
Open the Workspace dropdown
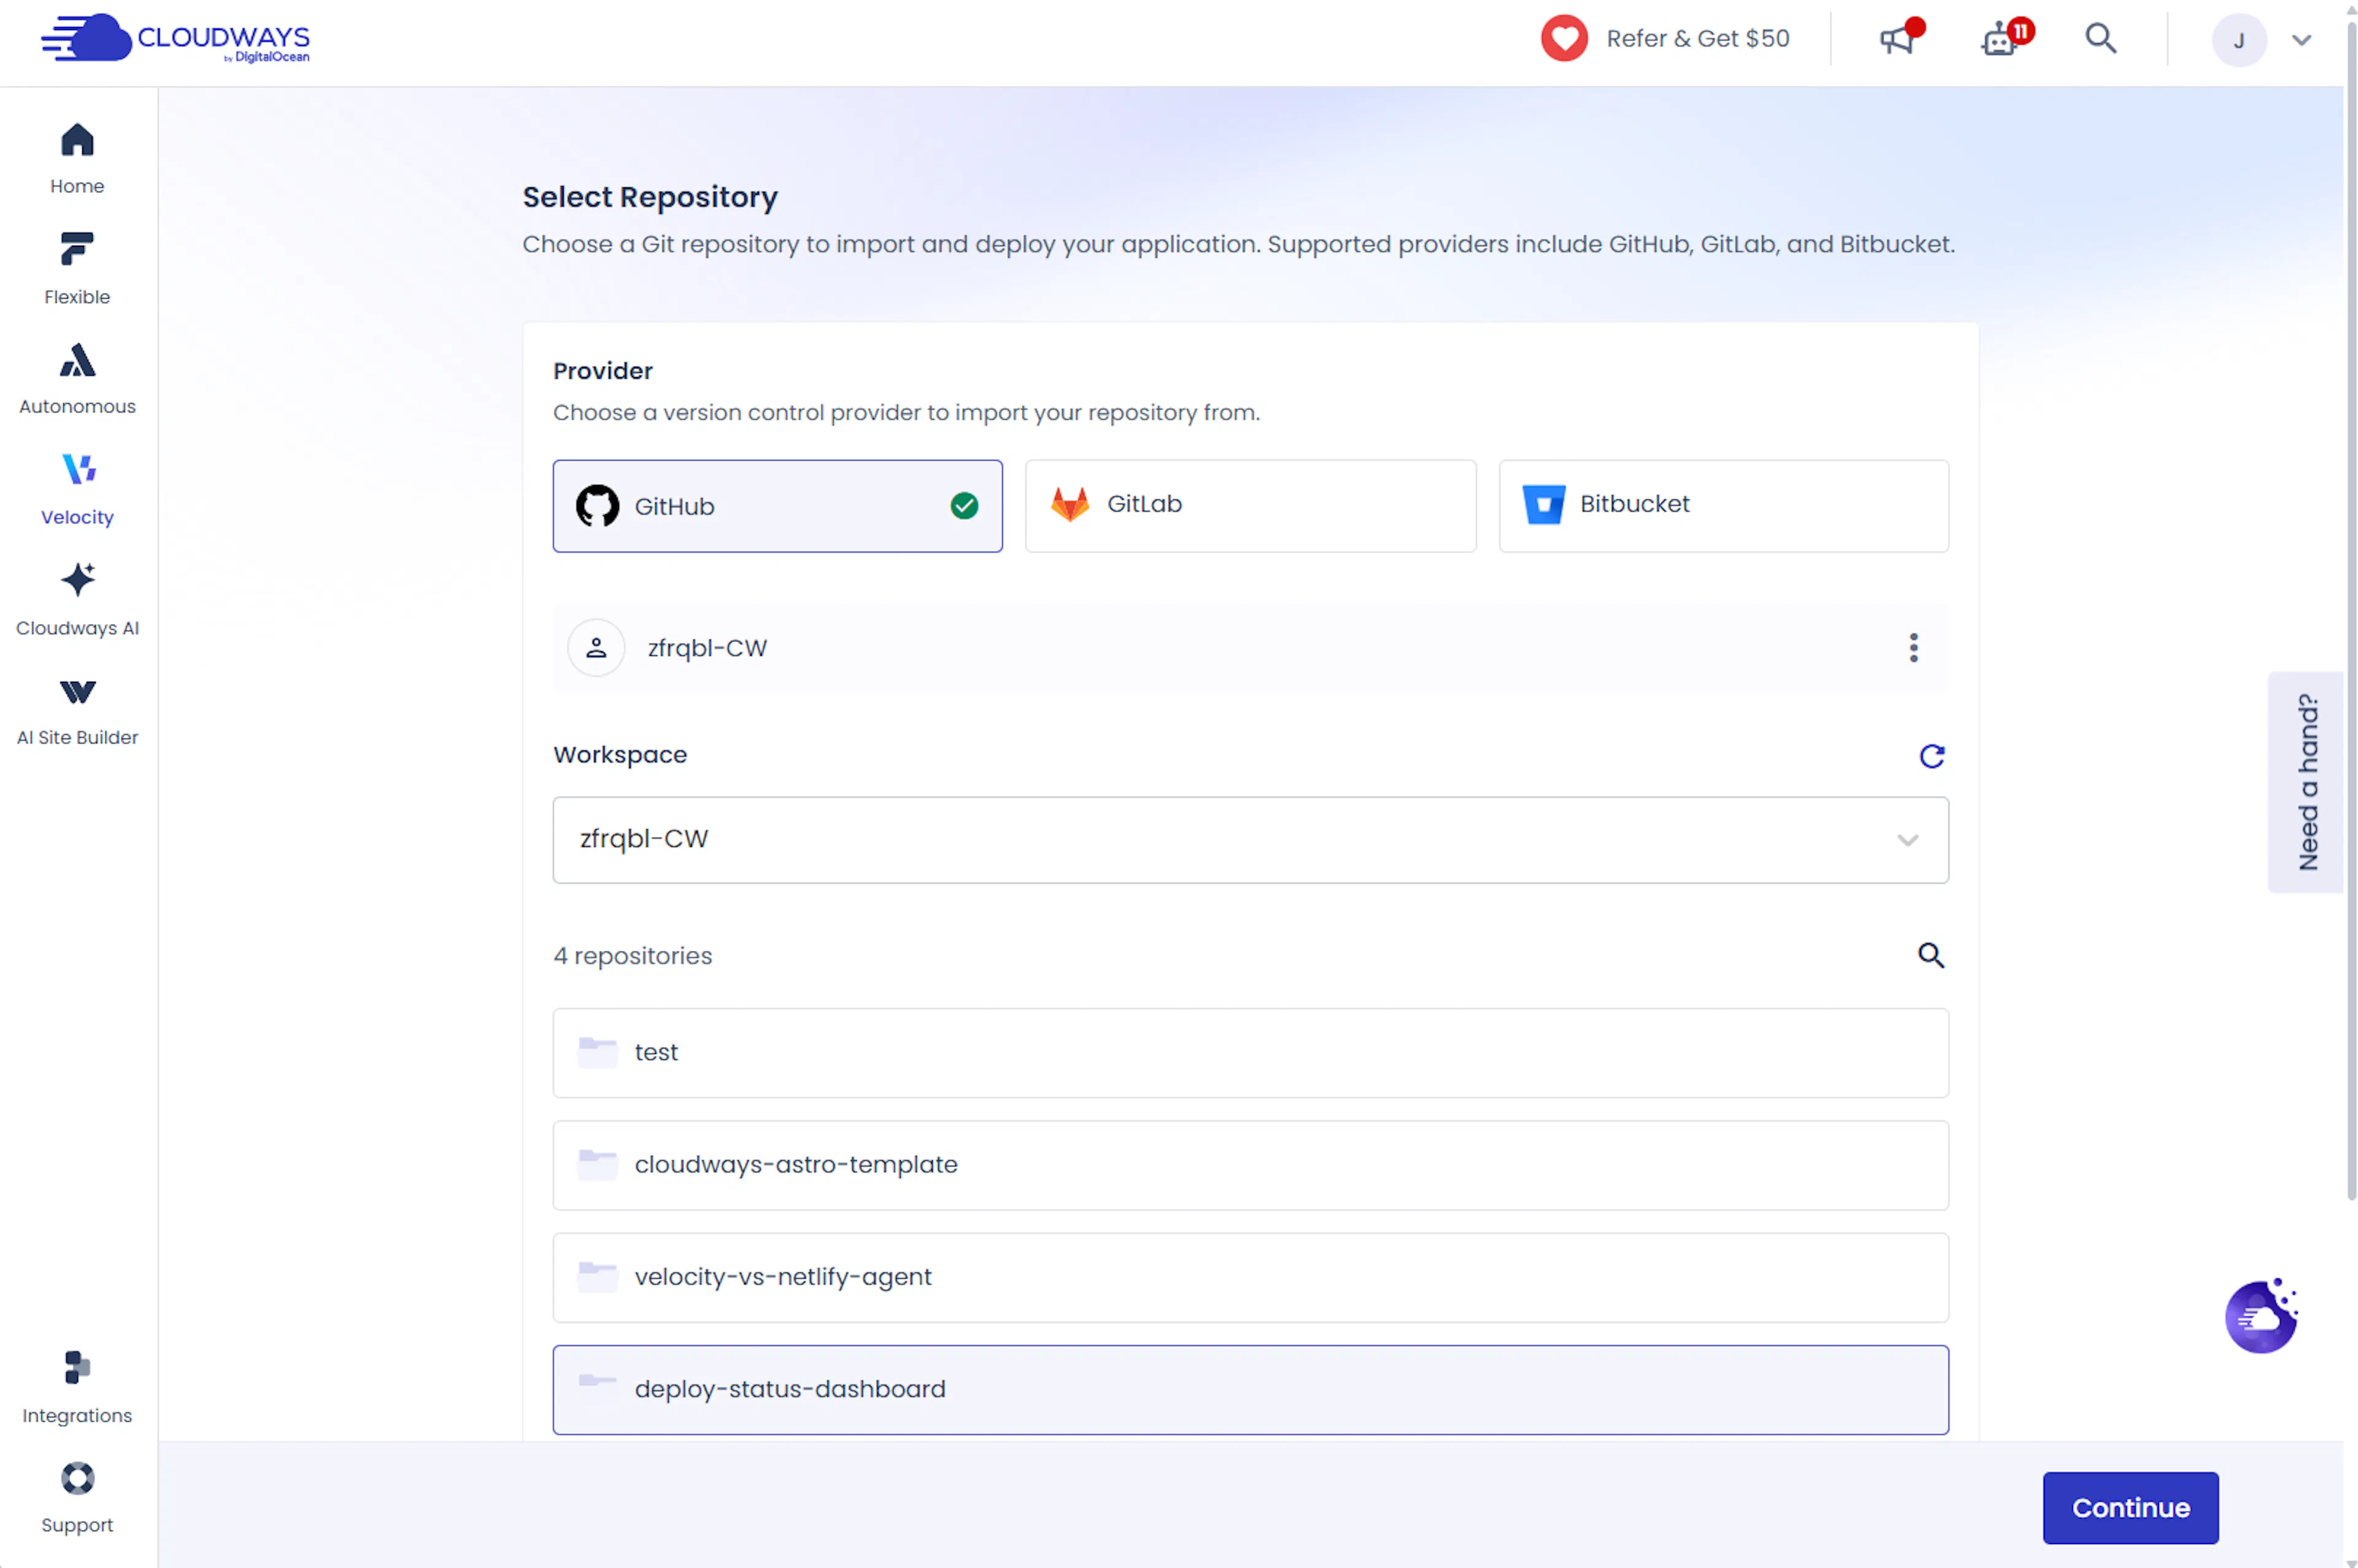click(x=1250, y=840)
